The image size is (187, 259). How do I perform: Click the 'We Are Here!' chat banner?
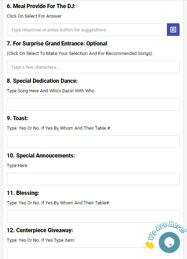(167, 230)
